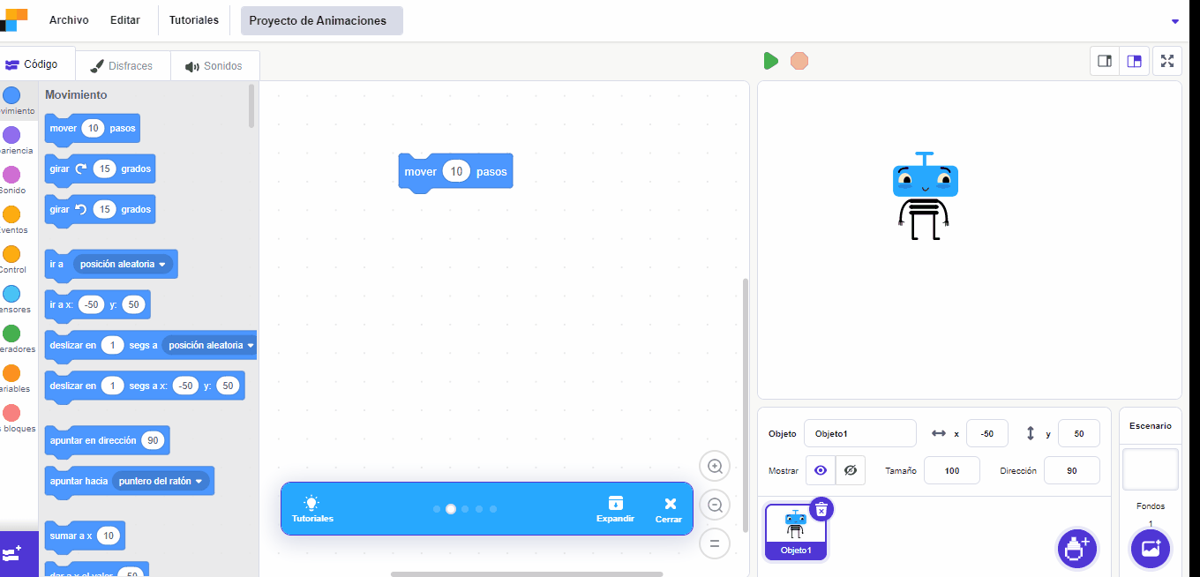Open the account dropdown arrow at top-right
This screenshot has height=577, width=1200.
pos(1174,21)
